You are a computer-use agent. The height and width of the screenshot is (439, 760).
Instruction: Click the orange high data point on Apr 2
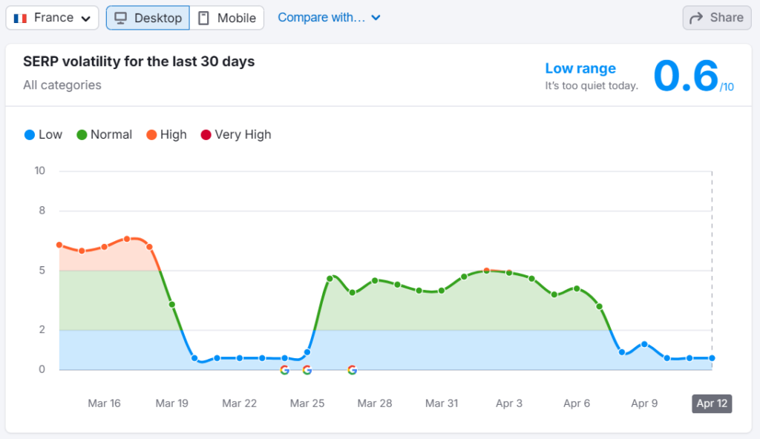coord(486,271)
